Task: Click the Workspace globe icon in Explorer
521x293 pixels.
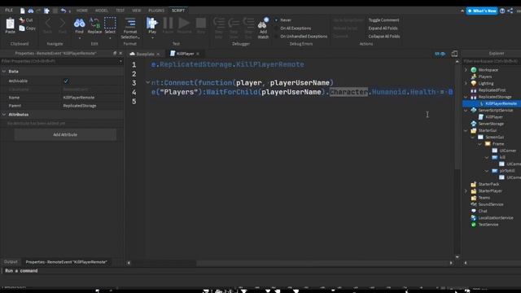Action: 474,70
